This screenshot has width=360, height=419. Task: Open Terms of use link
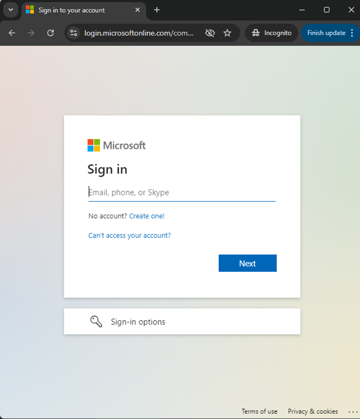point(260,411)
